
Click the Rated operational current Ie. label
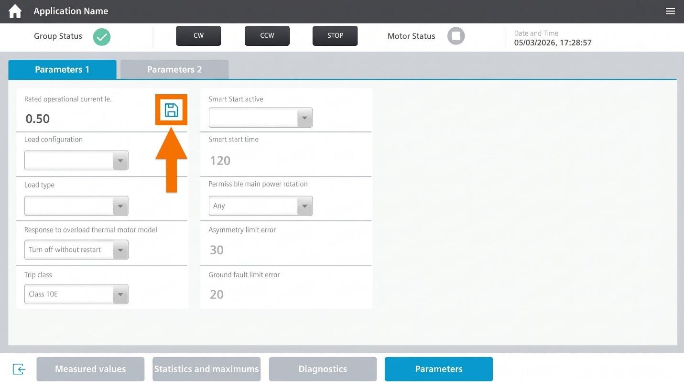pyautogui.click(x=68, y=99)
